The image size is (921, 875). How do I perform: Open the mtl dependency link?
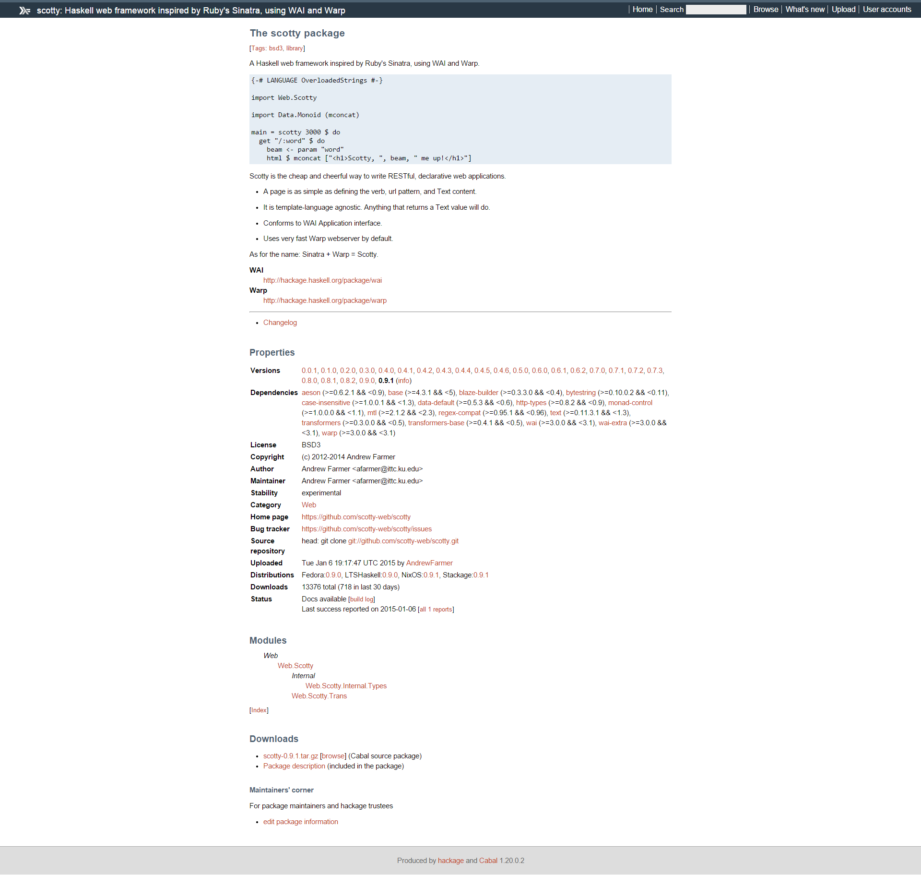(x=372, y=413)
